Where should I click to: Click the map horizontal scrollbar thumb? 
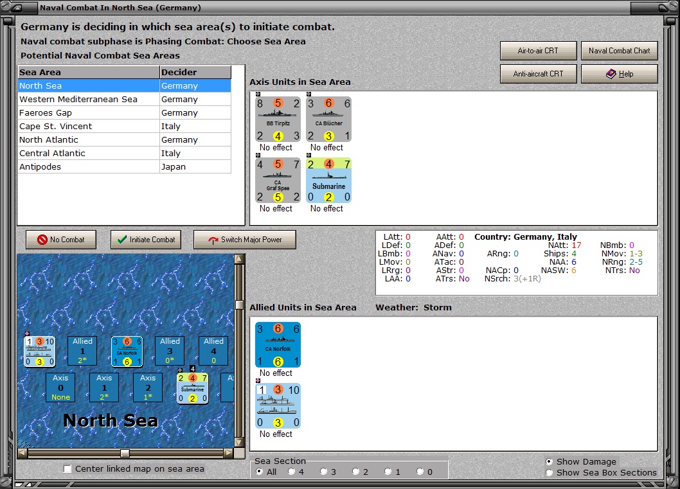click(125, 453)
